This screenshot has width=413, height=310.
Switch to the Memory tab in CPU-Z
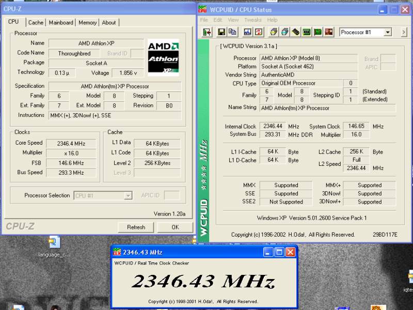tap(87, 23)
